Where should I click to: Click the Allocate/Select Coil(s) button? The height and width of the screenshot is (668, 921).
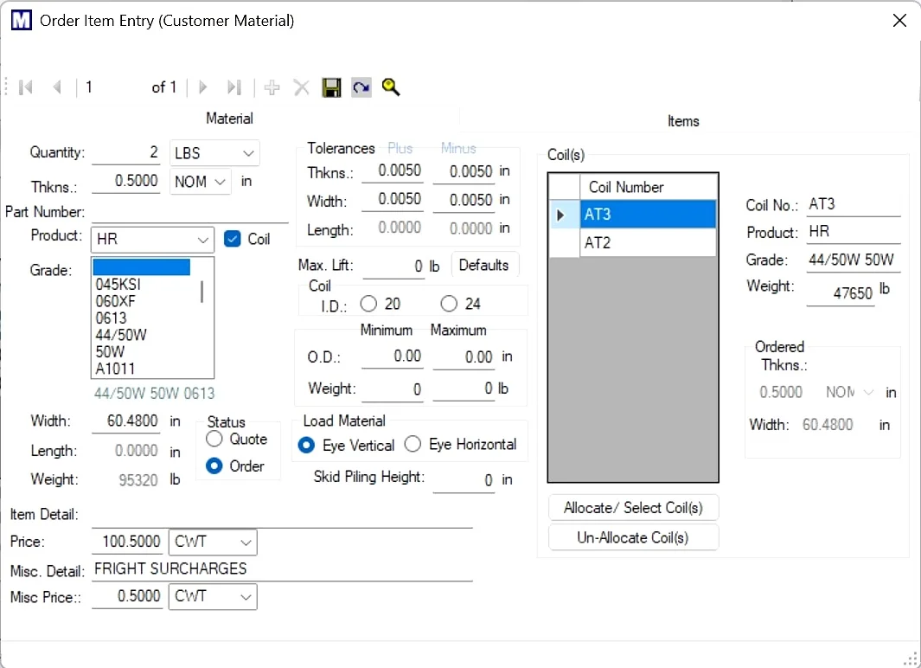(x=633, y=507)
